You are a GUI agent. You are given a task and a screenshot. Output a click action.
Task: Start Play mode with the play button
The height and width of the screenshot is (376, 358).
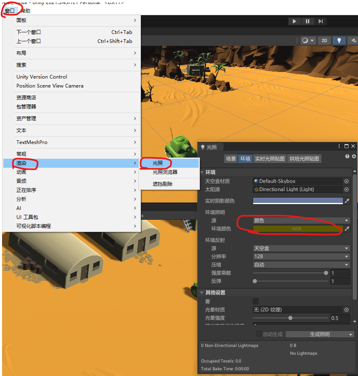point(295,21)
